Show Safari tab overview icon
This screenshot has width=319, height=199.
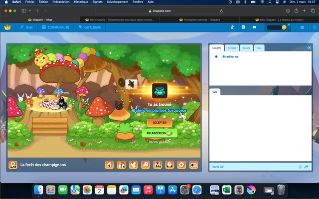[313, 11]
